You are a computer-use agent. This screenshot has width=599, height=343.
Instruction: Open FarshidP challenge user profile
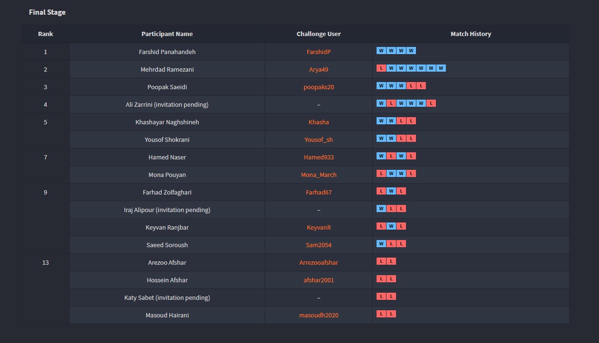point(318,52)
